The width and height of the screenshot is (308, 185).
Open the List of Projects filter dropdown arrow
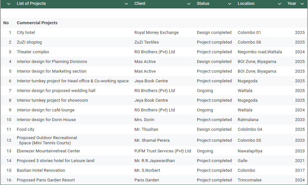[x=126, y=4]
